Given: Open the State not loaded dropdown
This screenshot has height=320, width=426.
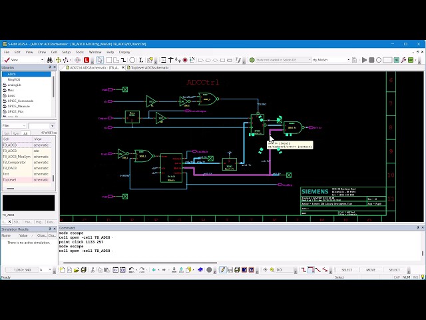Looking at the screenshot, I should (309, 60).
